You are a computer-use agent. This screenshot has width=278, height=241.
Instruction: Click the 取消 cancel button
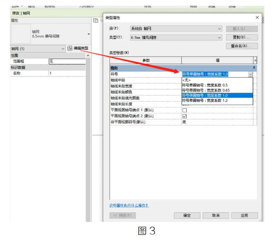coord(216,215)
